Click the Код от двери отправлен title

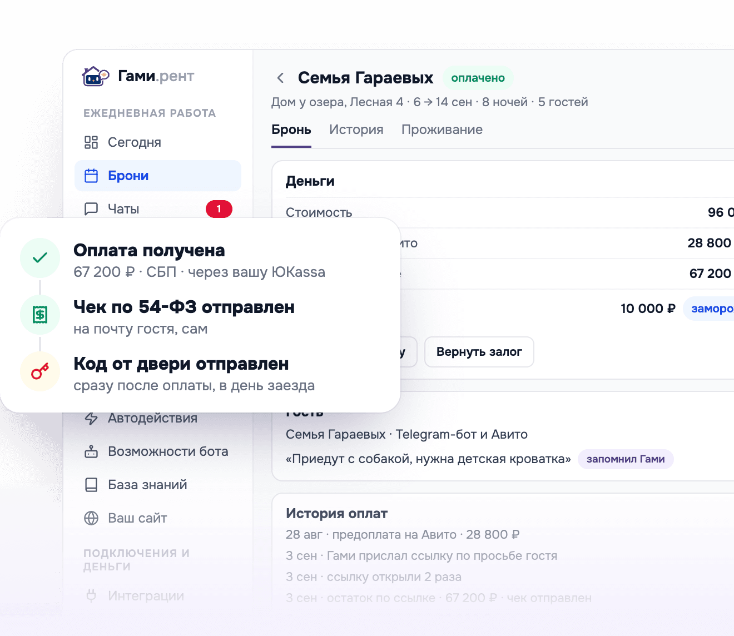181,364
